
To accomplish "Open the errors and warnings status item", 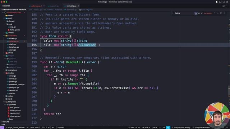I will 48,128.
